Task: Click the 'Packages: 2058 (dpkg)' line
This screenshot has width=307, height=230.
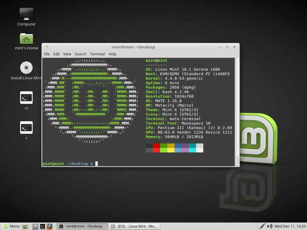Action: (x=171, y=87)
